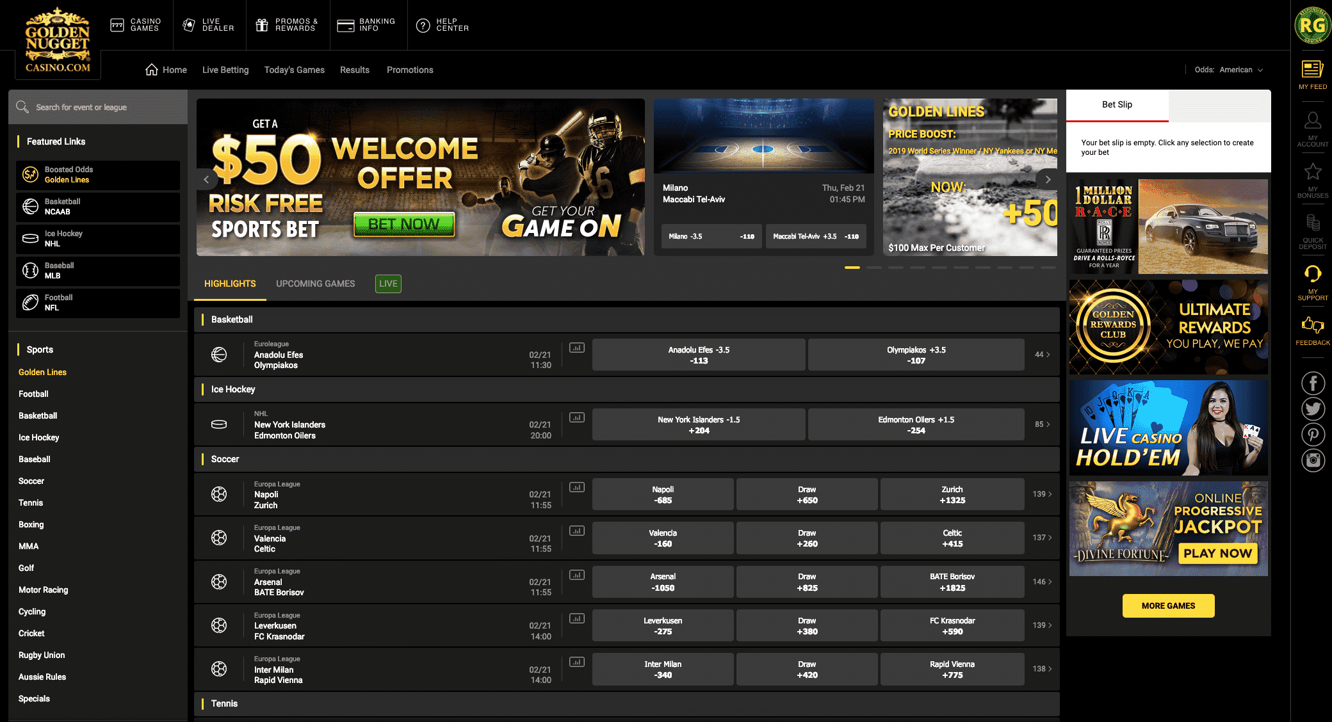Click the search magnifier icon
This screenshot has width=1332, height=722.
tap(22, 107)
